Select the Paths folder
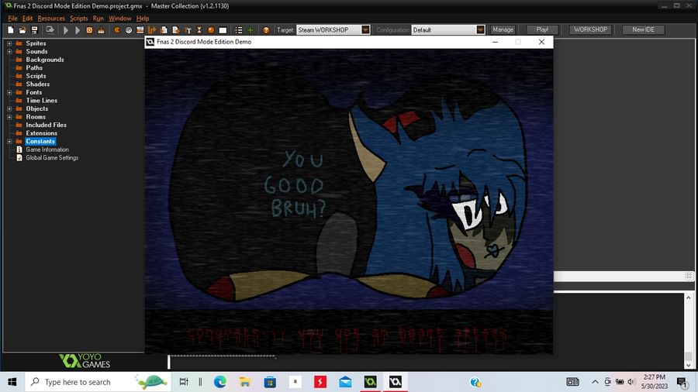Image resolution: width=698 pixels, height=392 pixels. [x=34, y=67]
